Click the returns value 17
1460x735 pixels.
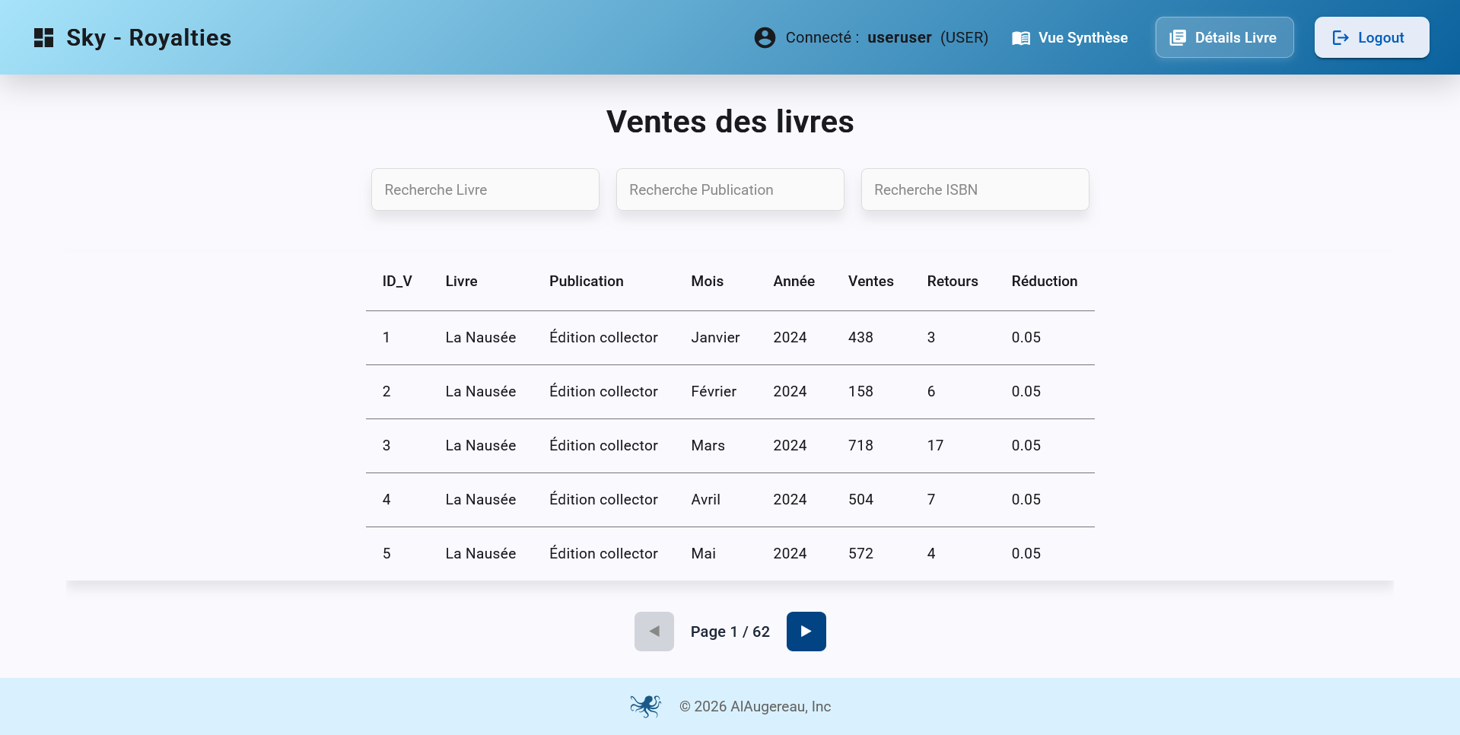[x=935, y=446]
